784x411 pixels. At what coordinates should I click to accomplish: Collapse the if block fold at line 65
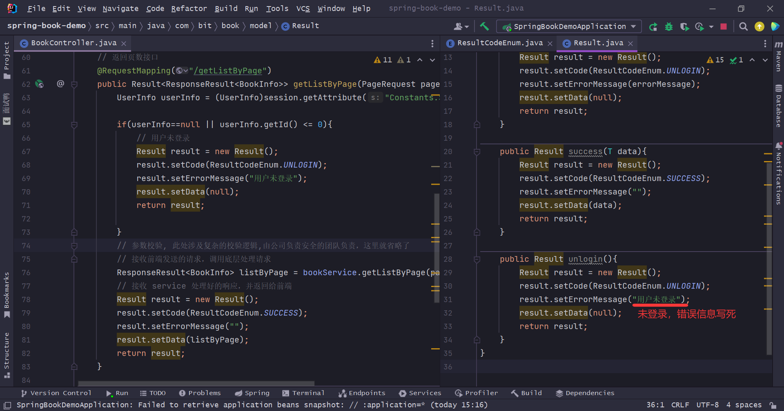(74, 125)
